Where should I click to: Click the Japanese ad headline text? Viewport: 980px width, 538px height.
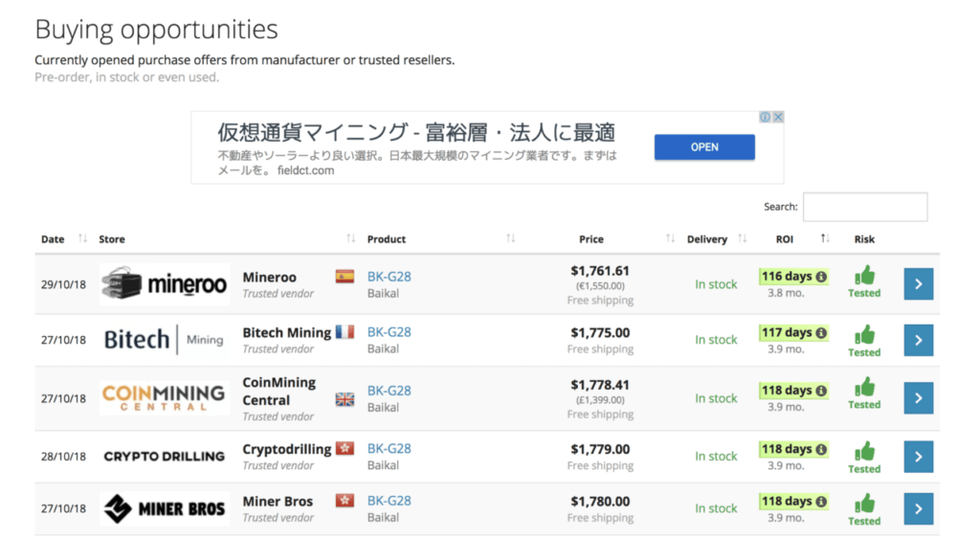click(x=416, y=132)
